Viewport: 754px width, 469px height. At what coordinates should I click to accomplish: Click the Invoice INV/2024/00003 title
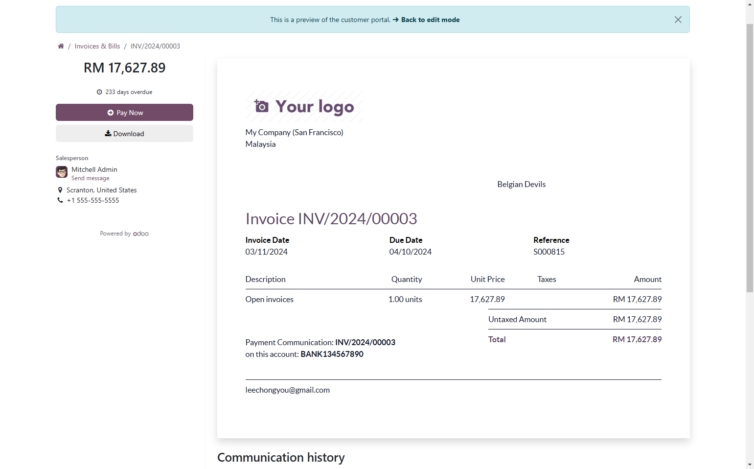point(331,218)
